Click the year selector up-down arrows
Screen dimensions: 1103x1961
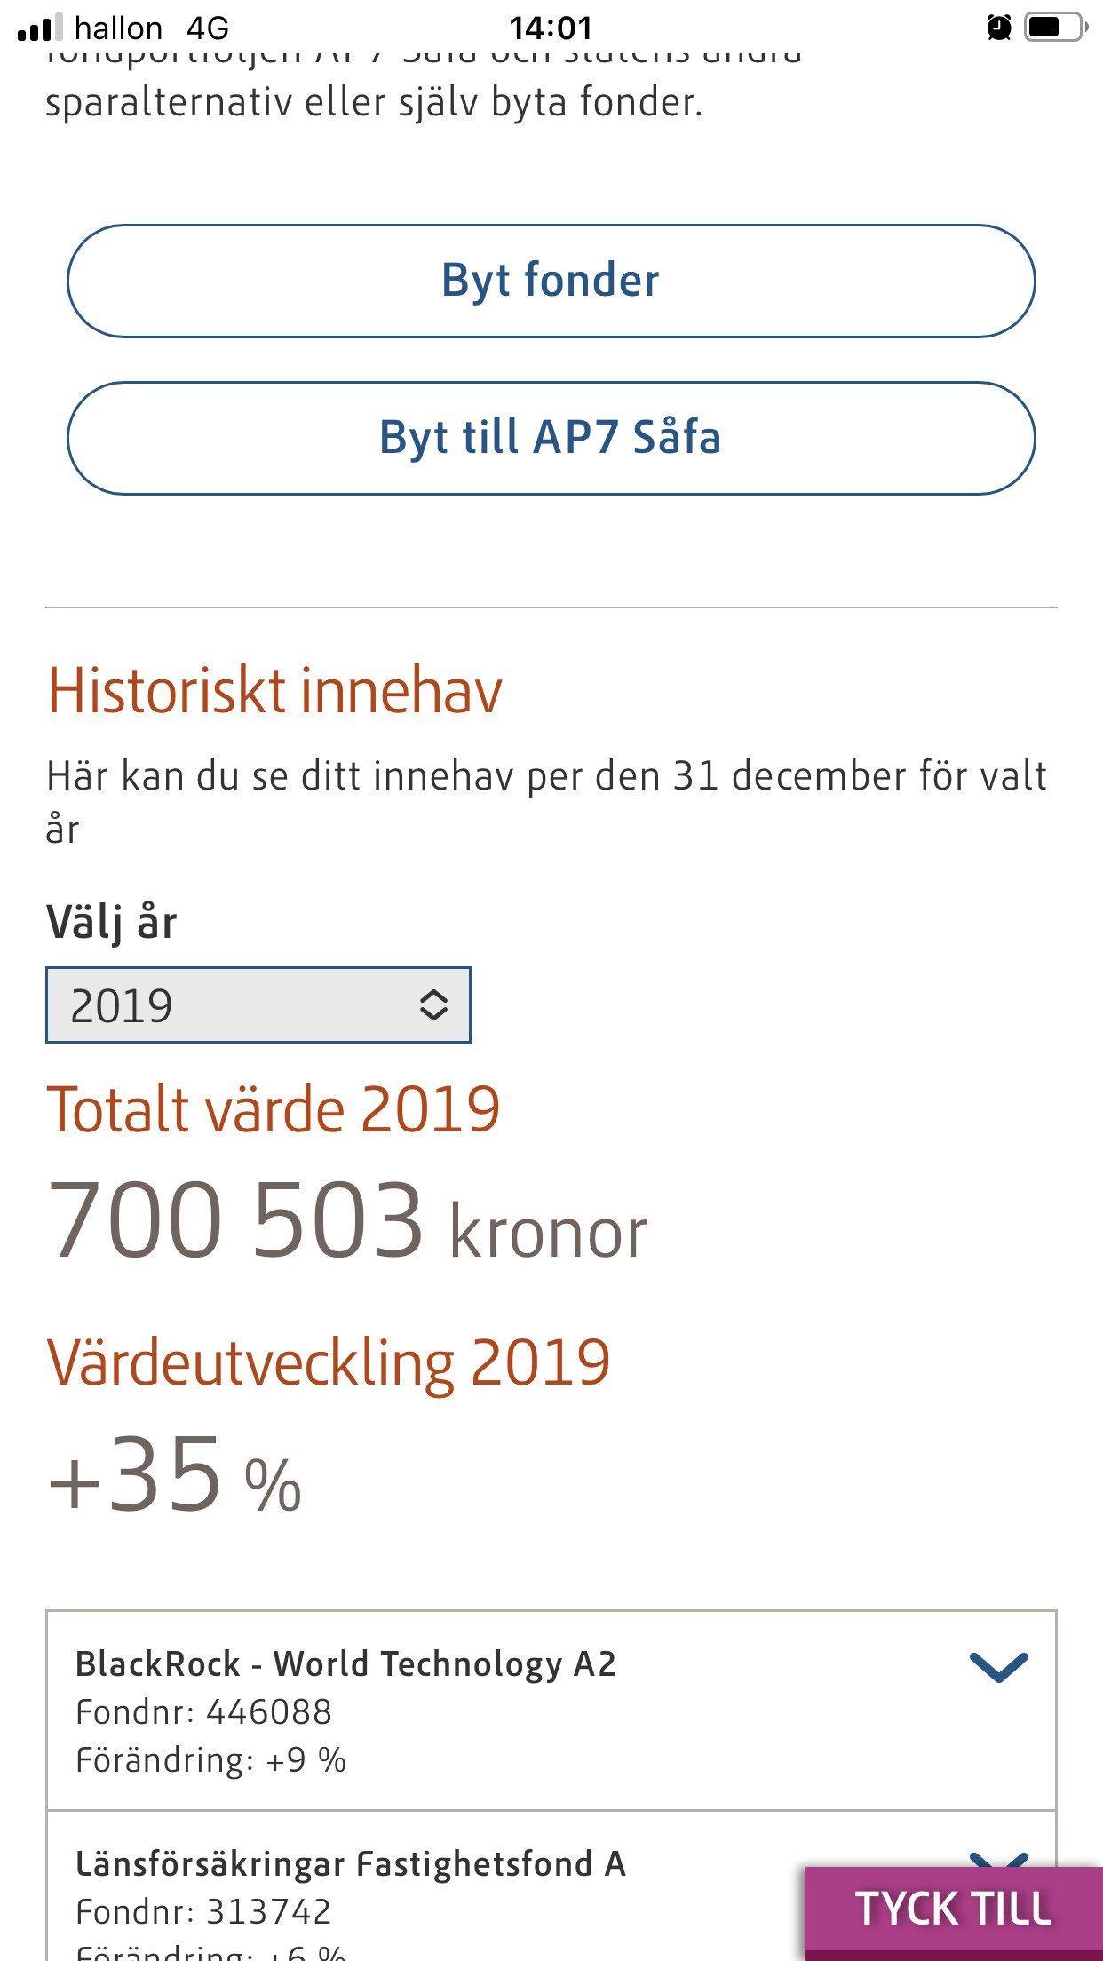[x=432, y=1004]
